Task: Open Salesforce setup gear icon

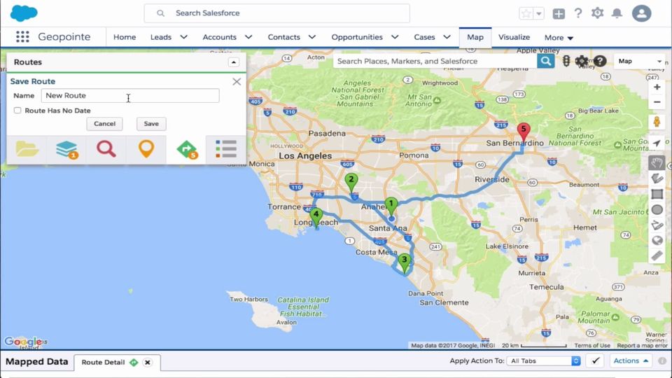Action: [597, 13]
